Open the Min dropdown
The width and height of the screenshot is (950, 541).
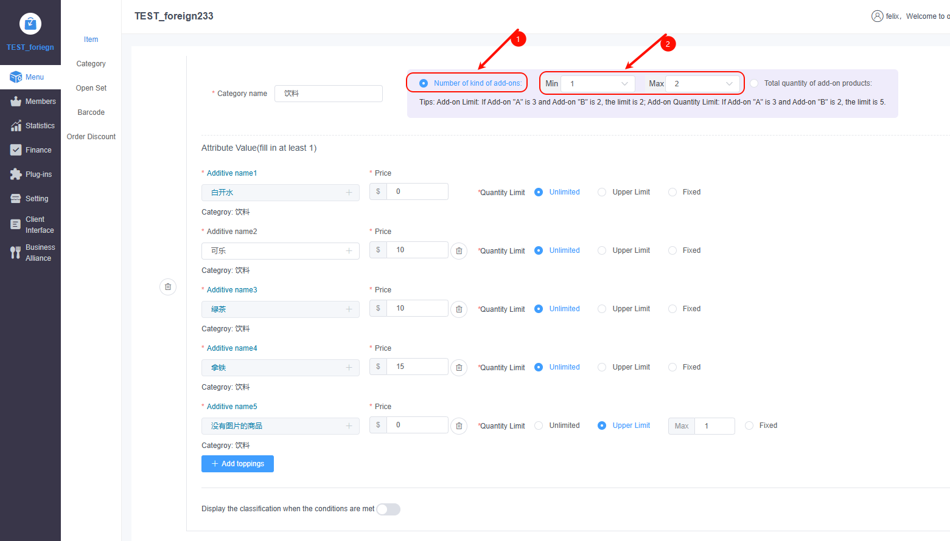[x=598, y=84]
